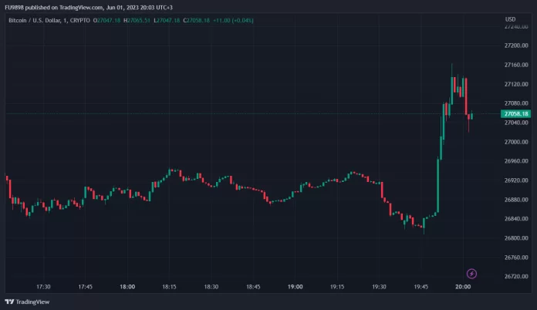Click the 18:30 time axis label
537x310 pixels.
tap(211, 287)
